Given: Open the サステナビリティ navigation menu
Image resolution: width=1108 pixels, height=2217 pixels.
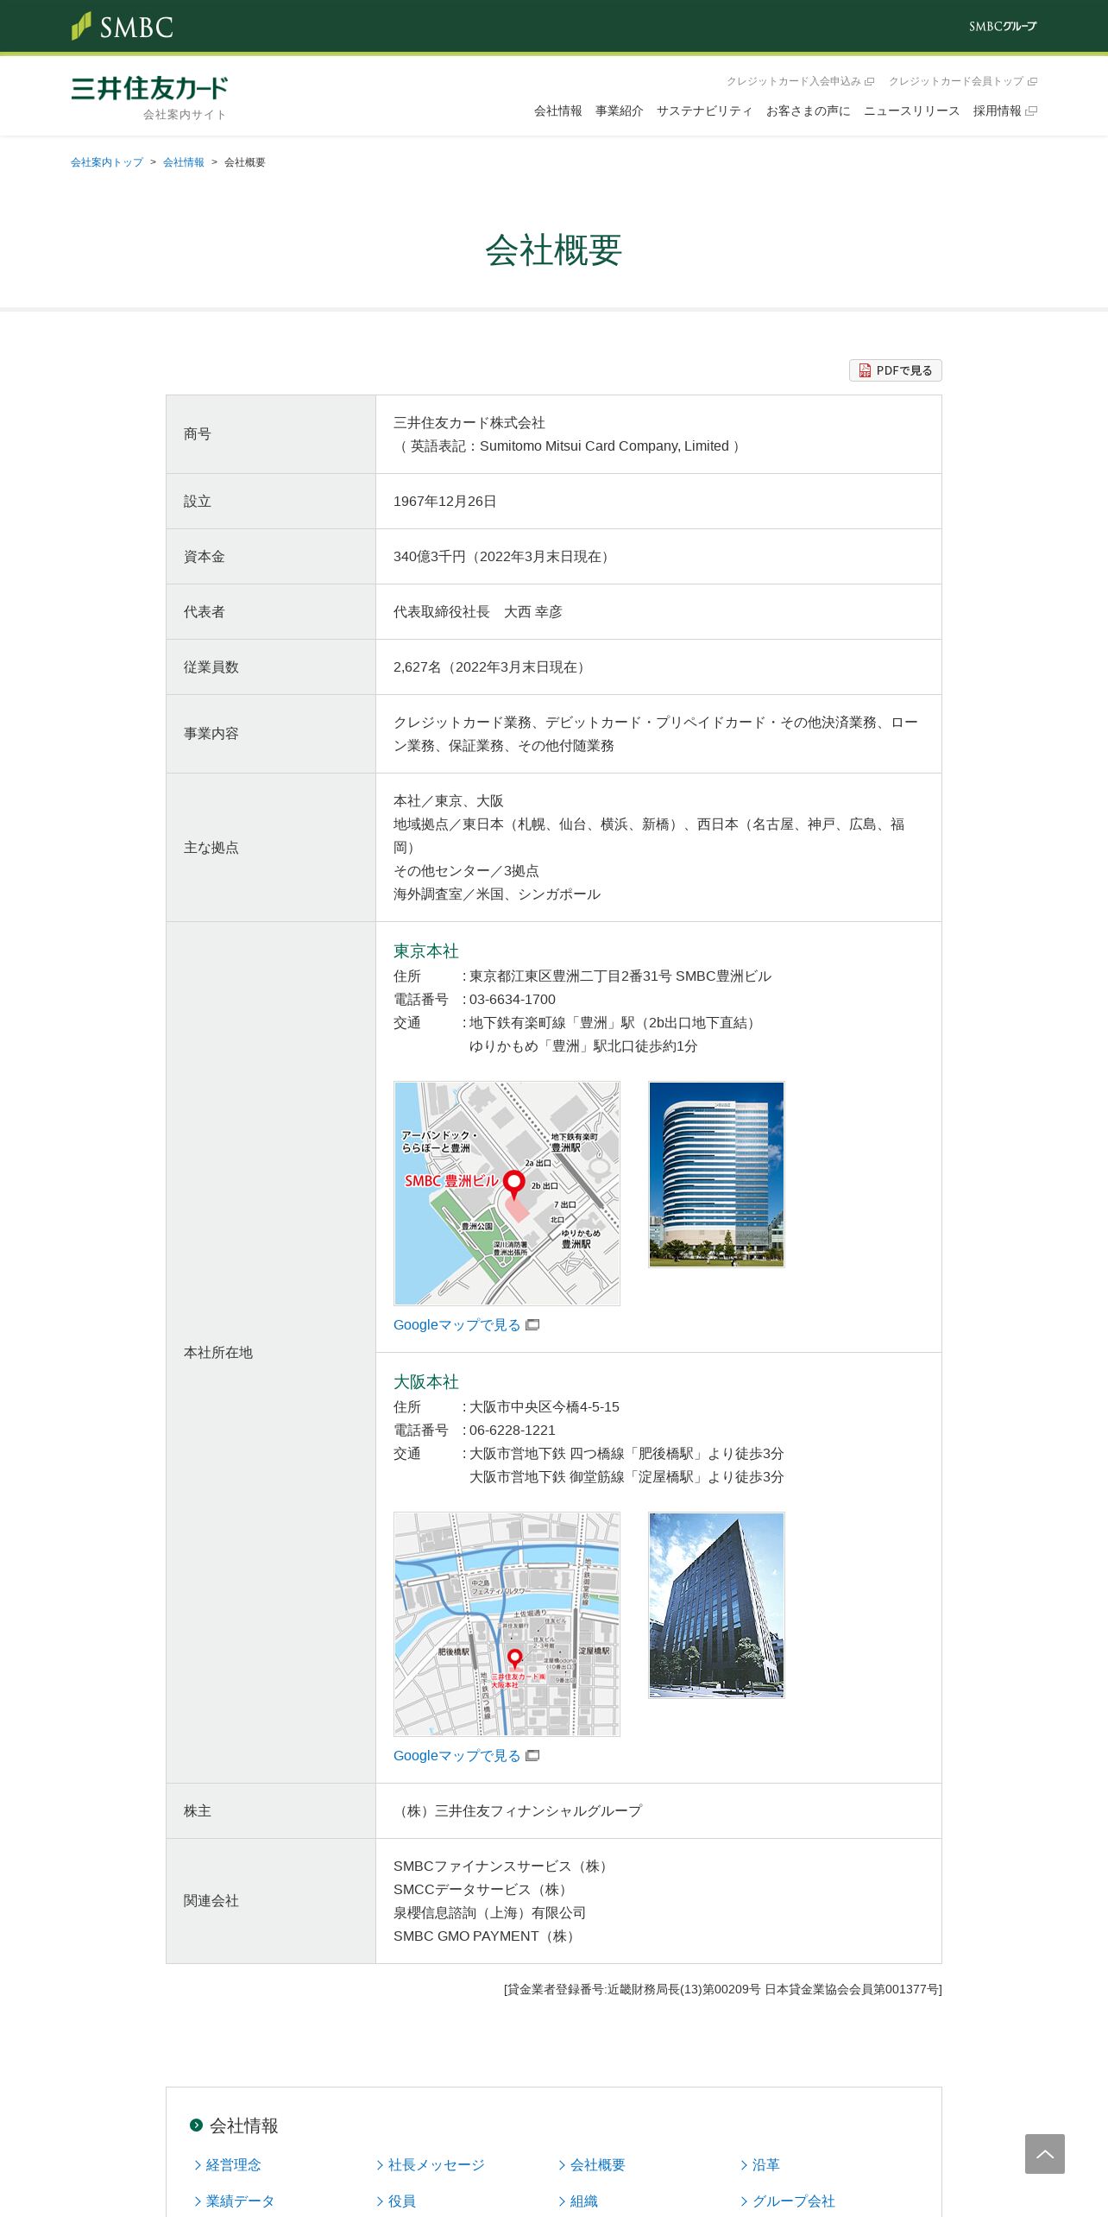Looking at the screenshot, I should pyautogui.click(x=704, y=111).
